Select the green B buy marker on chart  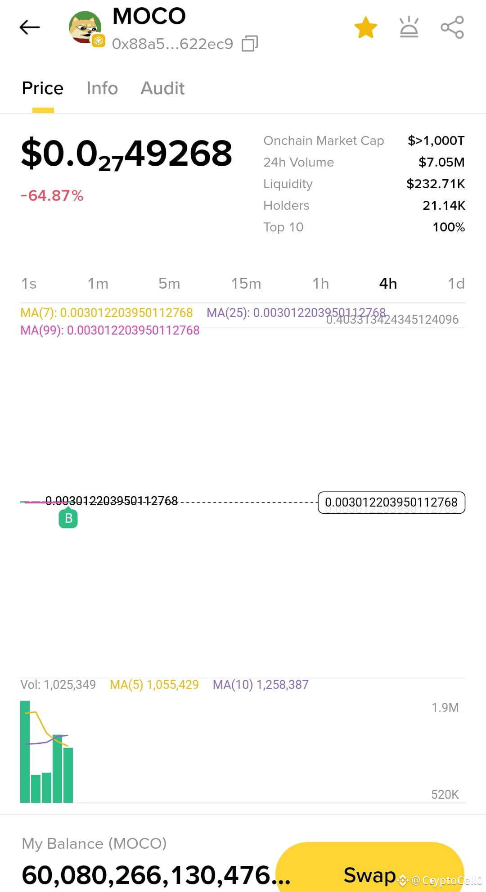coord(68,518)
